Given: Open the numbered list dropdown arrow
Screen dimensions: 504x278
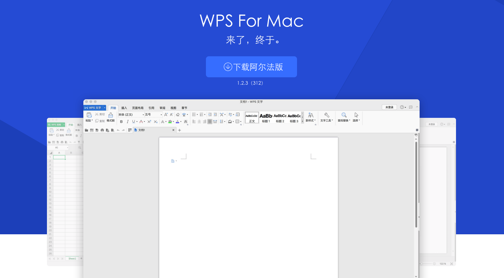Looking at the screenshot, I should [x=205, y=115].
